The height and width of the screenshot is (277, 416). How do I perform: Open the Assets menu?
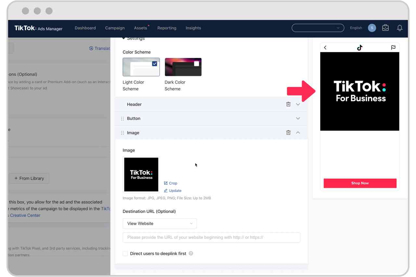coord(140,28)
